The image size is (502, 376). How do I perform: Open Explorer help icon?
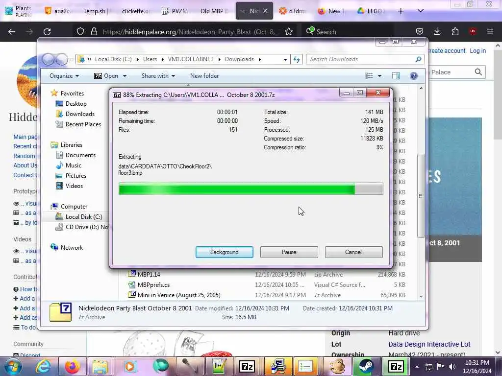tap(413, 76)
